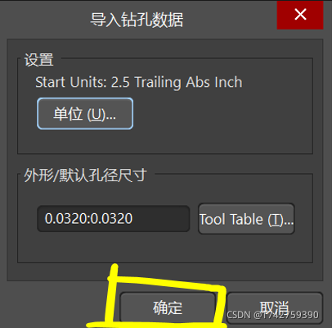Change drill units with 单位 button

[x=85, y=113]
